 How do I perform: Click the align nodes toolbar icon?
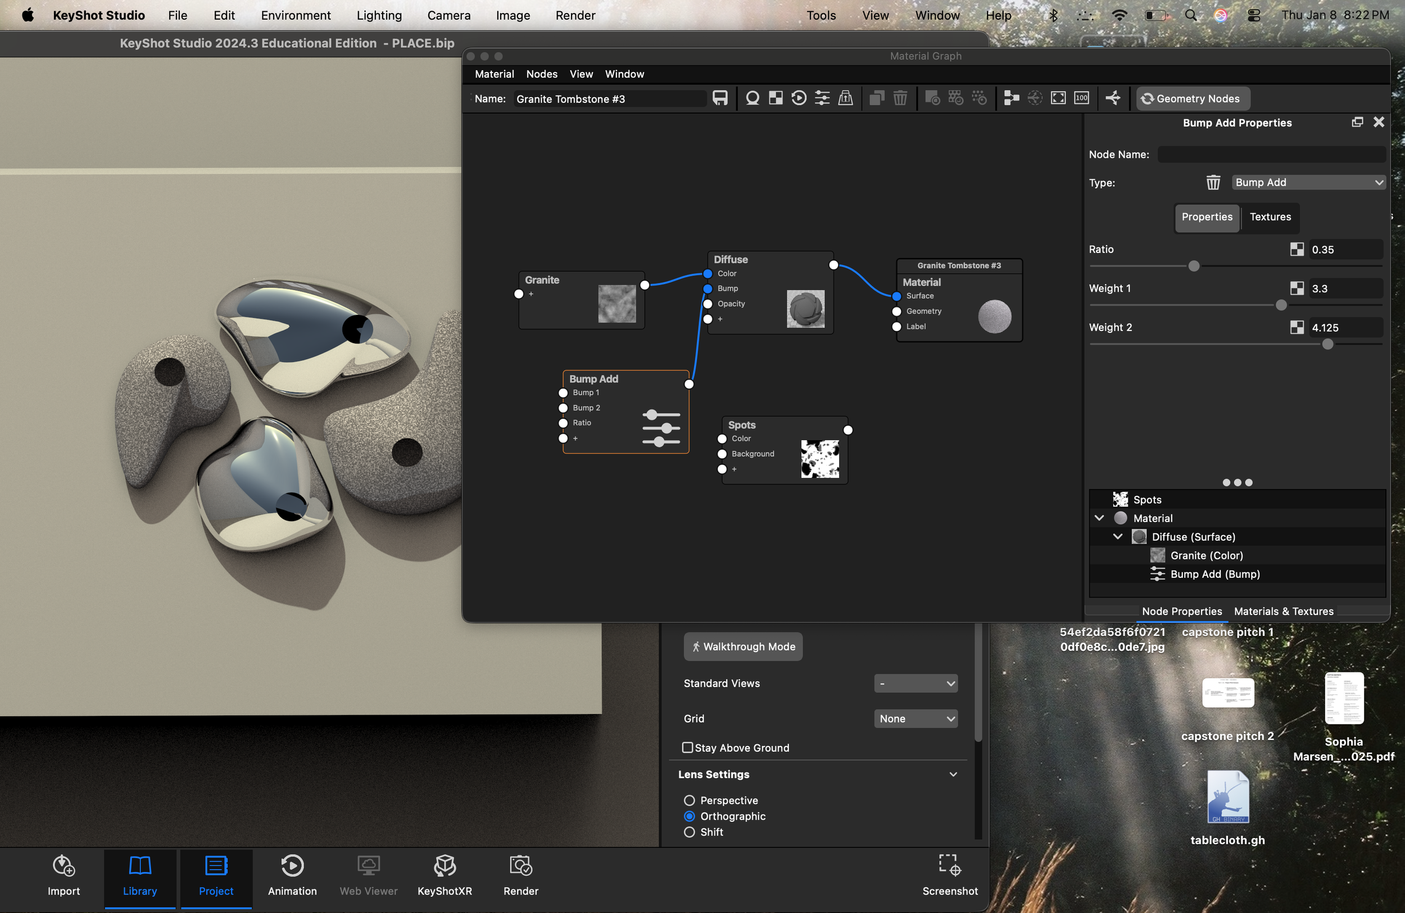point(1011,98)
